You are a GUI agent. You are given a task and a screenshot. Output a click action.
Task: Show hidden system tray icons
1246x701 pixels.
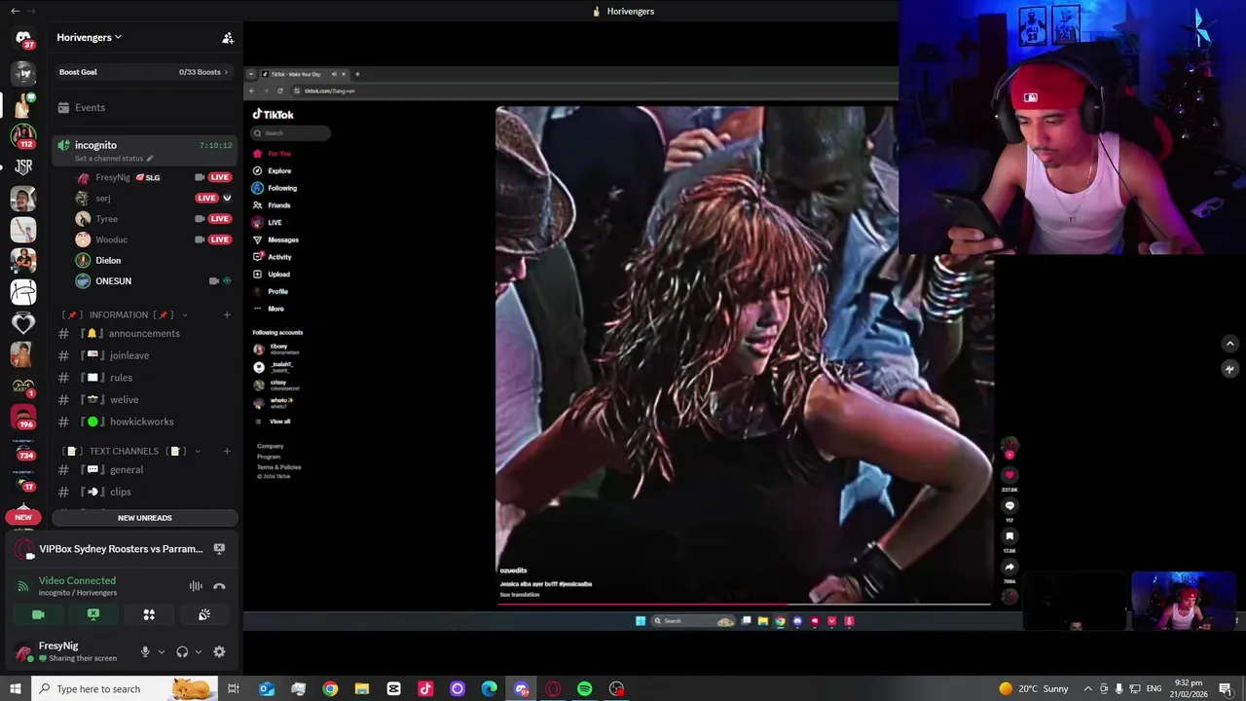click(1087, 688)
